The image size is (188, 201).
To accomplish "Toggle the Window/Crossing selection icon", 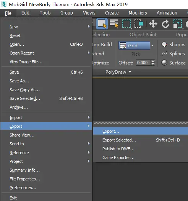I will pyautogui.click(x=139, y=24).
